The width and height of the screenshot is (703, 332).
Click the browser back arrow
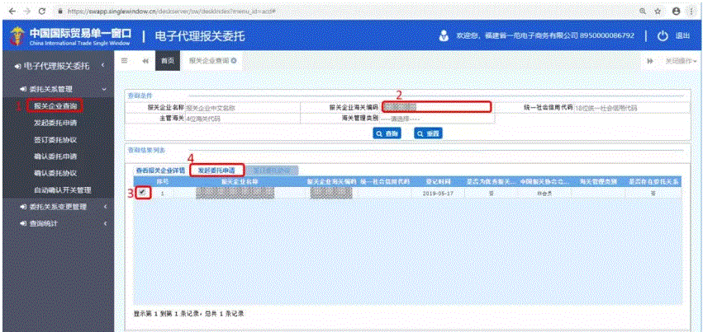(9, 10)
